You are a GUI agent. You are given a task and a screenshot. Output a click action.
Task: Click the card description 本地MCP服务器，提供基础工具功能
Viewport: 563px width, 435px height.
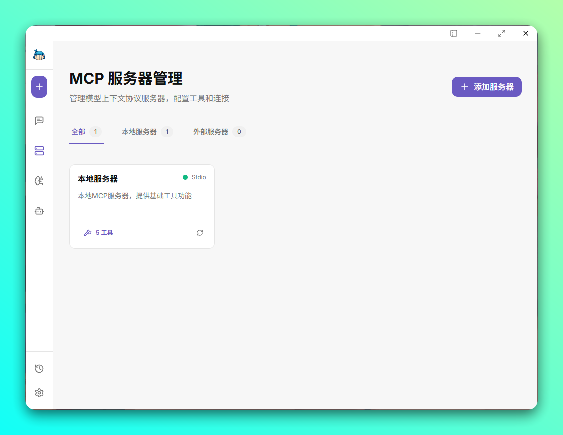(x=135, y=196)
